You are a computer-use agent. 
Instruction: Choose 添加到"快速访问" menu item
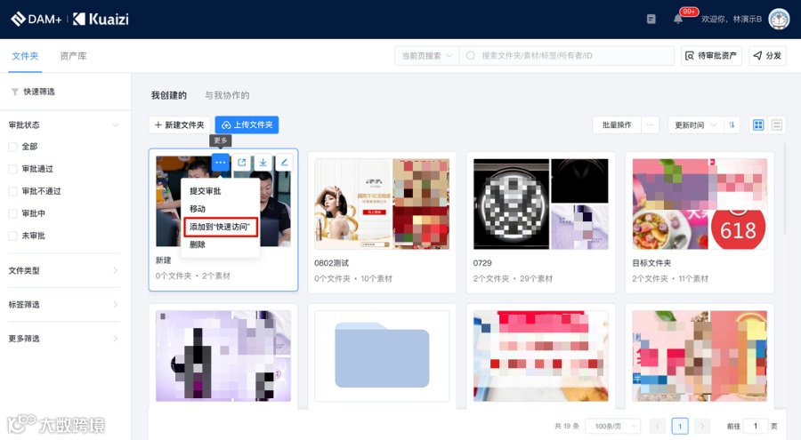[x=221, y=227]
